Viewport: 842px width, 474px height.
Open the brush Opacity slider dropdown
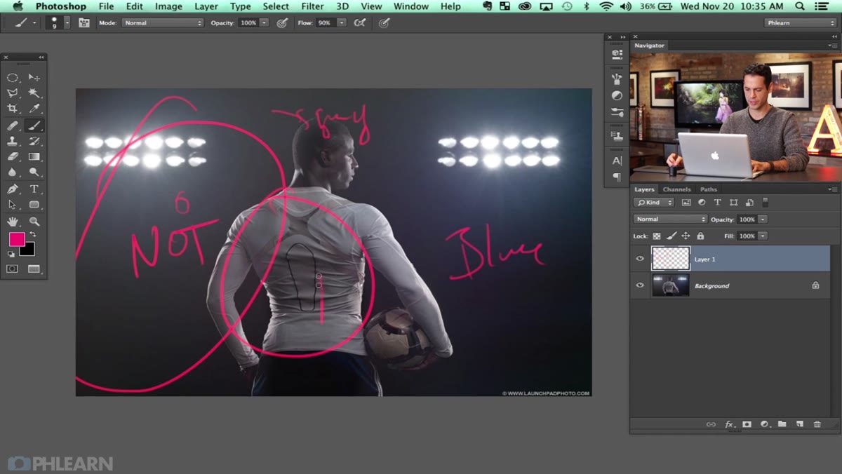[x=264, y=22]
